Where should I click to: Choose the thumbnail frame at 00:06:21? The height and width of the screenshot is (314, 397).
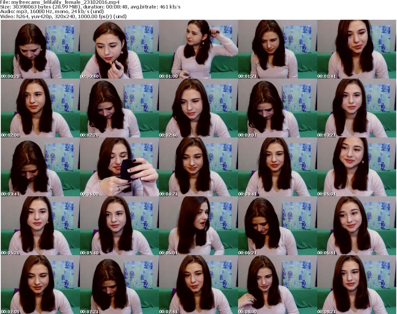click(x=278, y=225)
